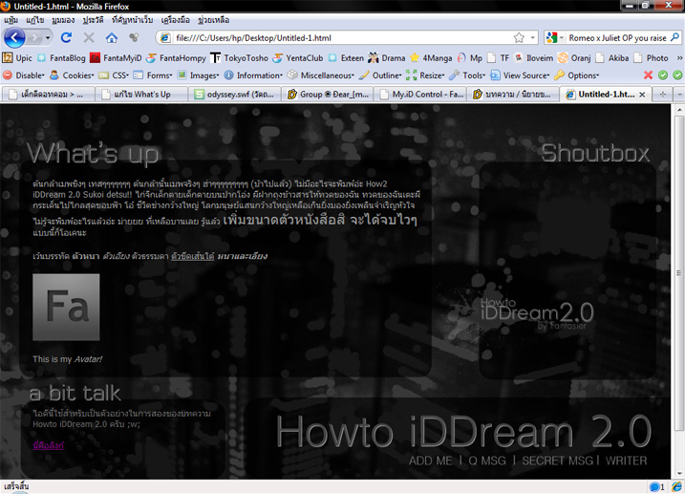Viewport: 685px width, 494px height.
Task: Open the search engine selector dropdown
Action: (555, 38)
